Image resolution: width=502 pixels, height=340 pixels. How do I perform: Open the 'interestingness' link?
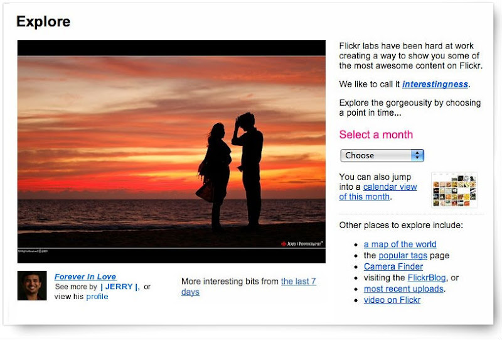(x=435, y=84)
